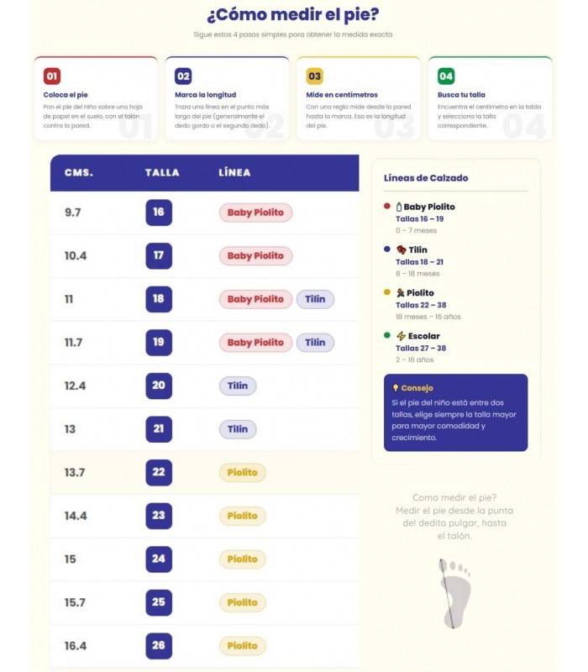Screen dimensions: 588x672
Task: Select size 16 badge in table
Action: 159,213
